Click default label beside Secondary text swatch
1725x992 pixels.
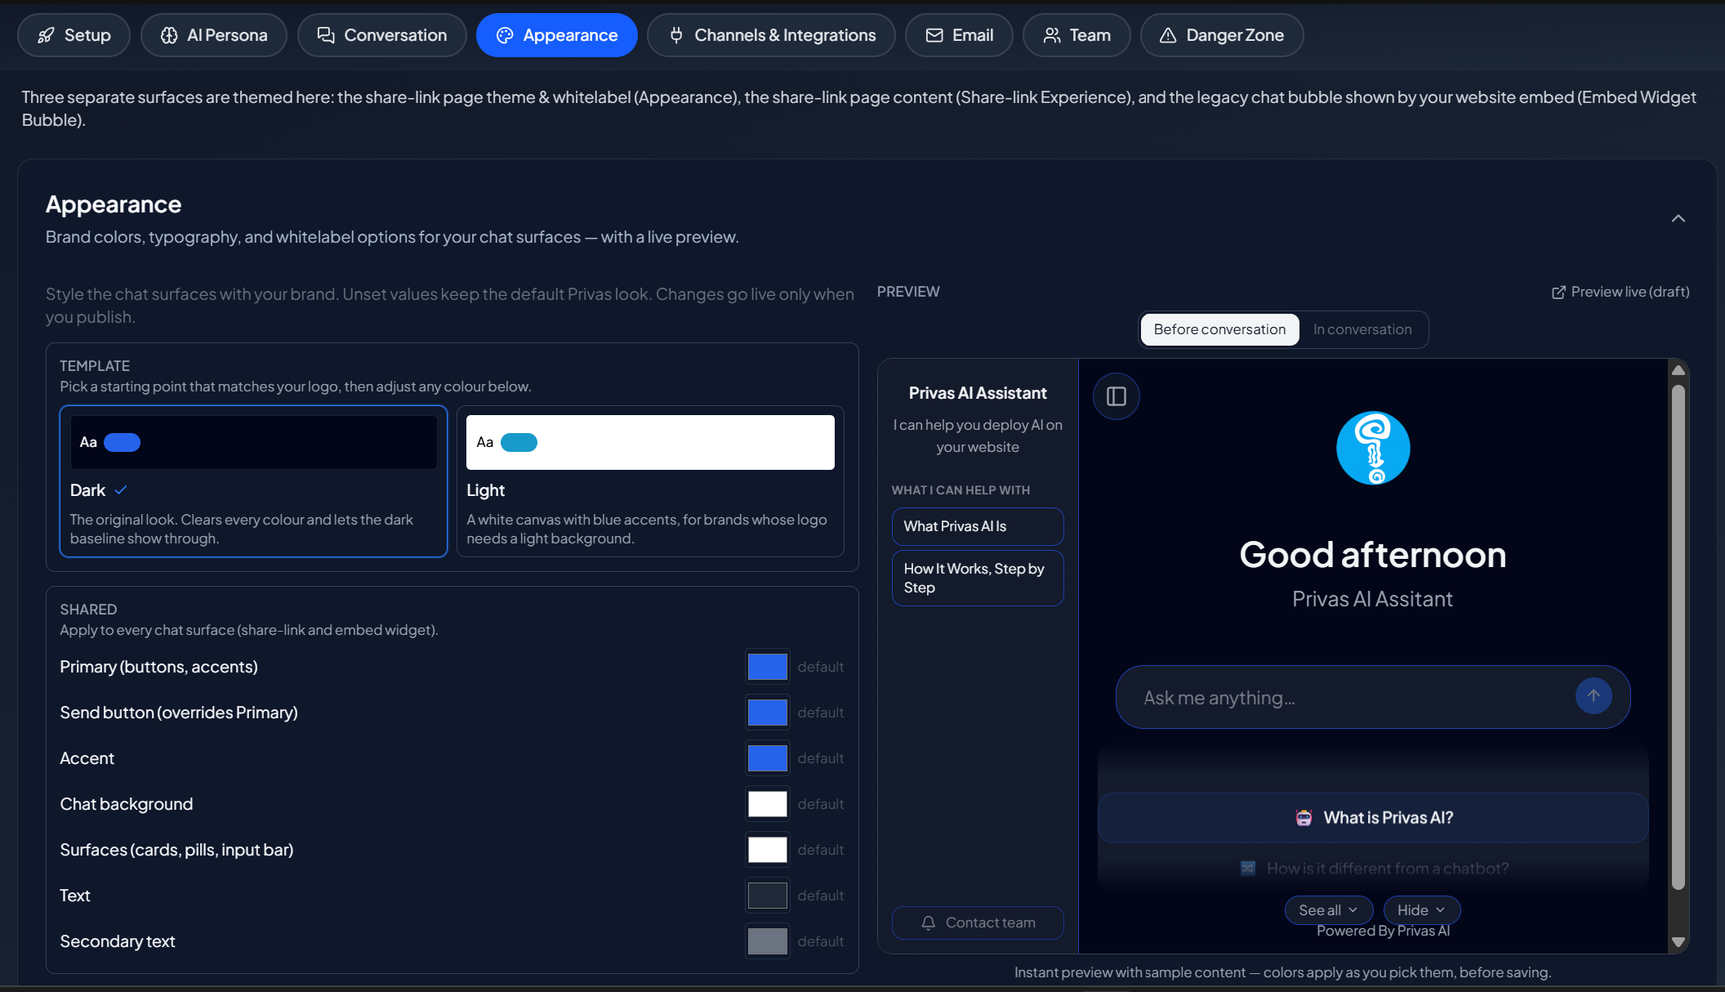point(821,941)
